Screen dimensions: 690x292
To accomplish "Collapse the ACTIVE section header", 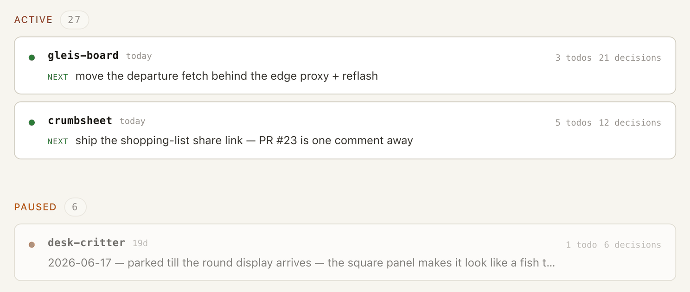I will tap(33, 20).
